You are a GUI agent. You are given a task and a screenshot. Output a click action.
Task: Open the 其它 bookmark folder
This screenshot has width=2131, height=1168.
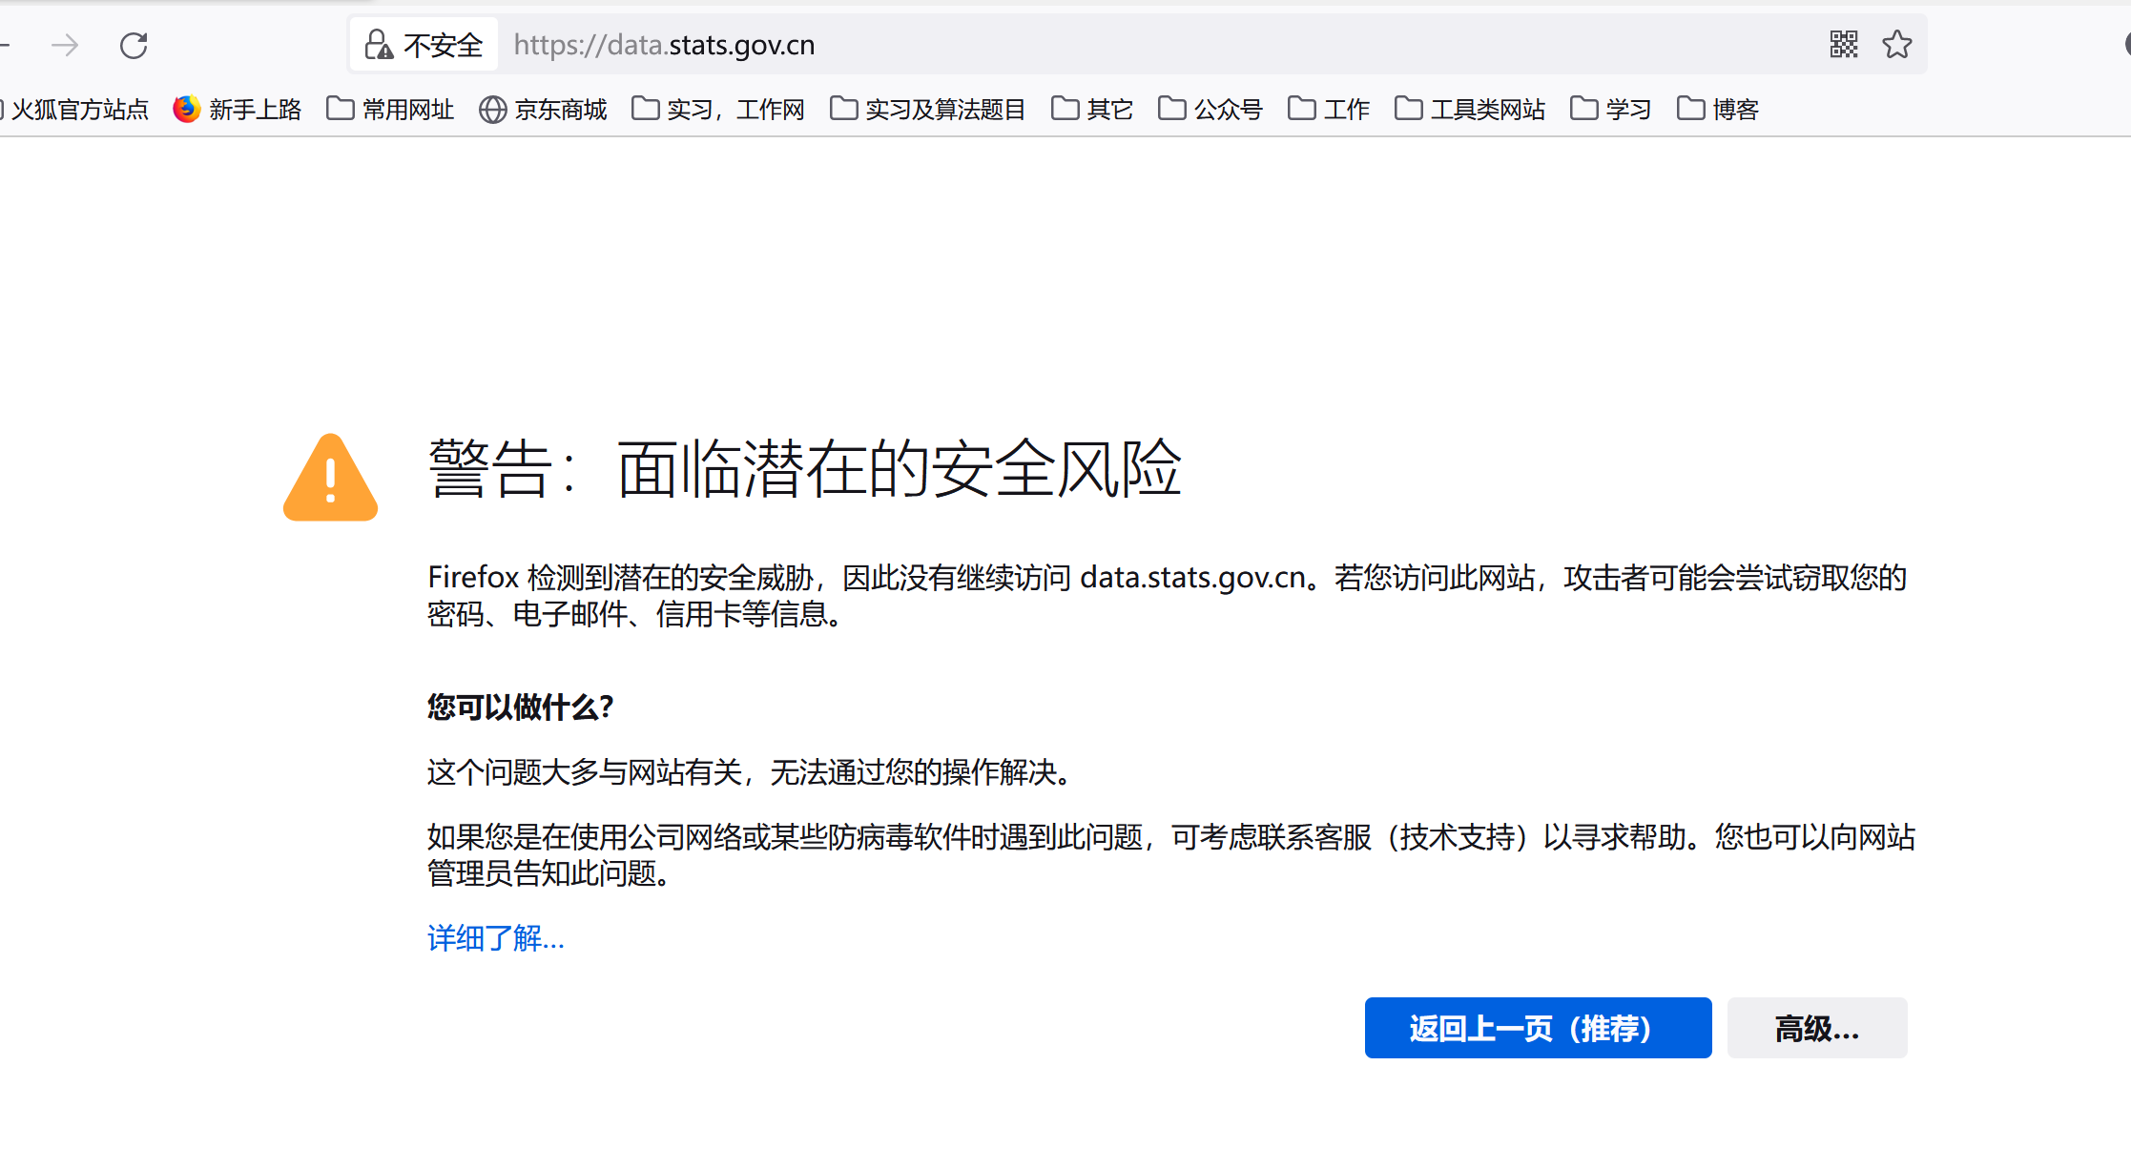(x=1092, y=110)
